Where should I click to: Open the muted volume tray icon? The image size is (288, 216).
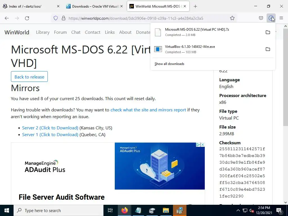(251, 210)
